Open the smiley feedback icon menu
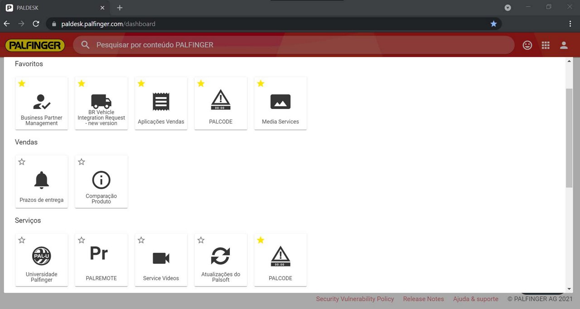The width and height of the screenshot is (580, 309). point(527,45)
